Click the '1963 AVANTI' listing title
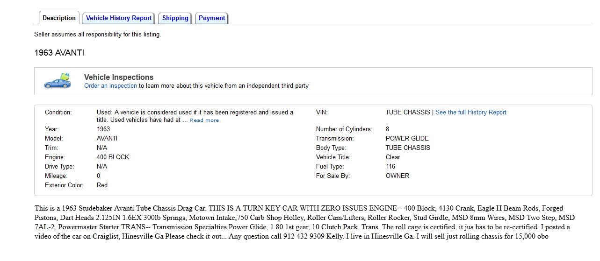The image size is (600, 261). 59,53
